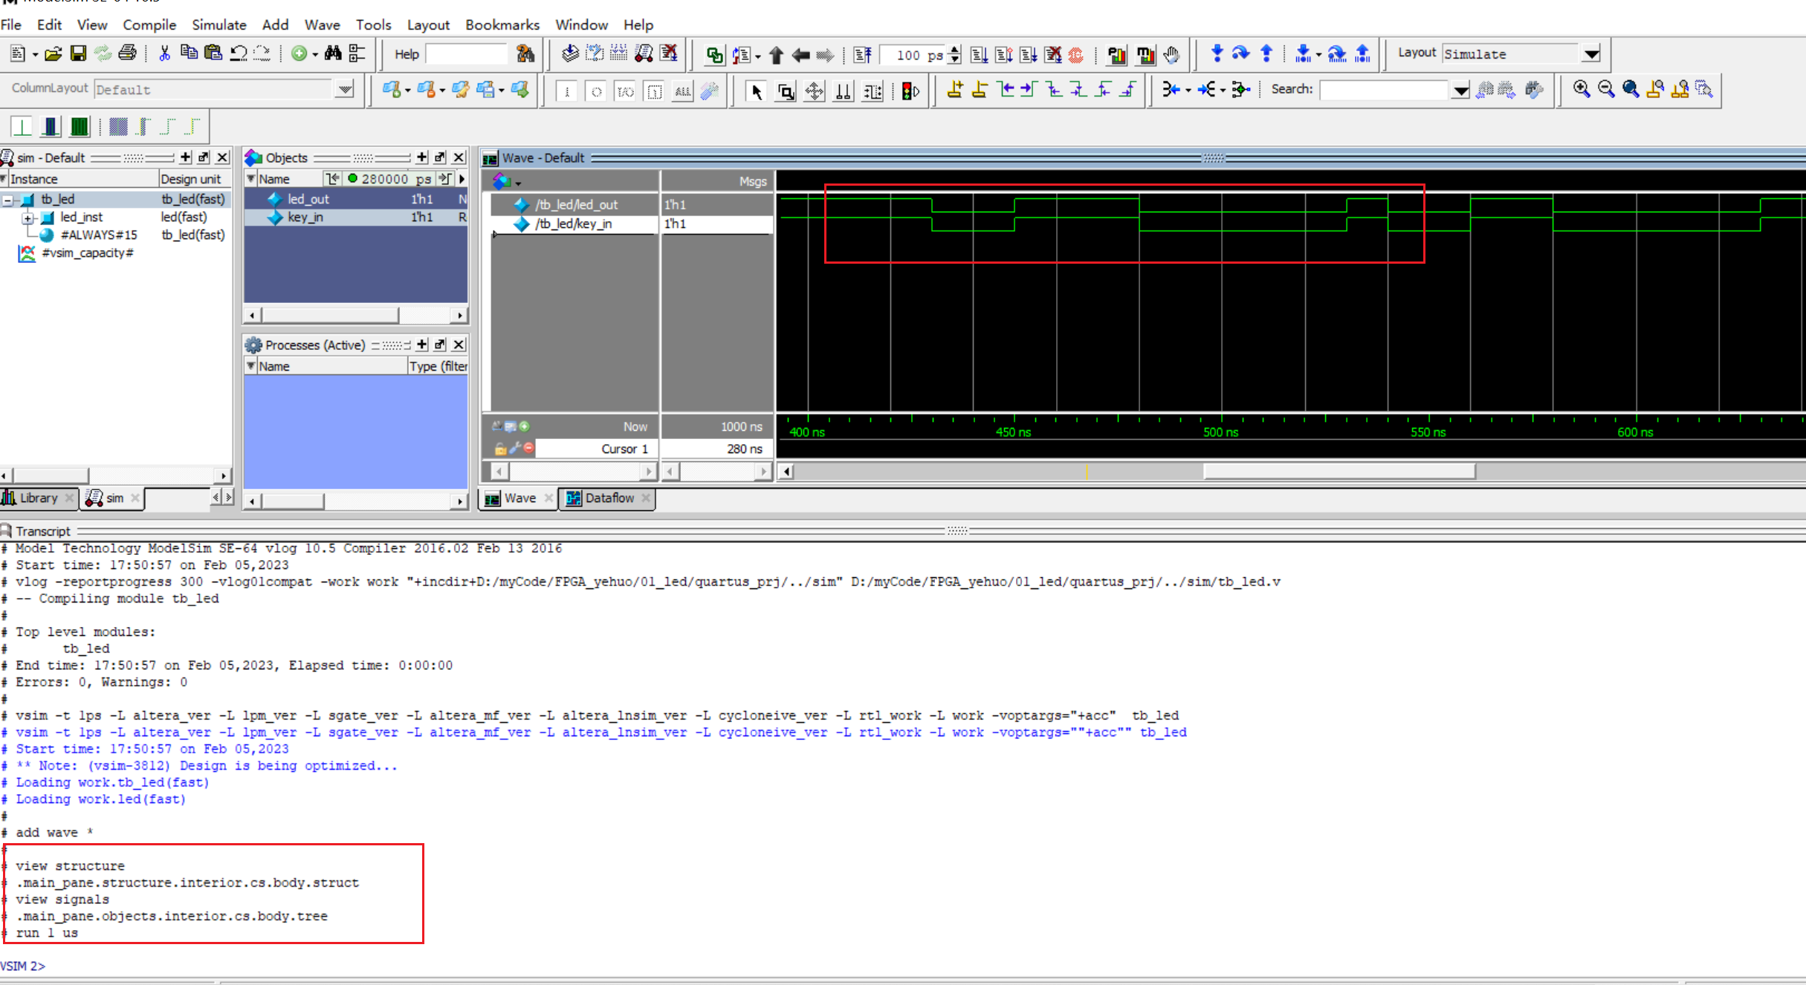Image resolution: width=1806 pixels, height=985 pixels.
Task: Click the Insert Cursor toolbar icon
Action: [x=955, y=90]
